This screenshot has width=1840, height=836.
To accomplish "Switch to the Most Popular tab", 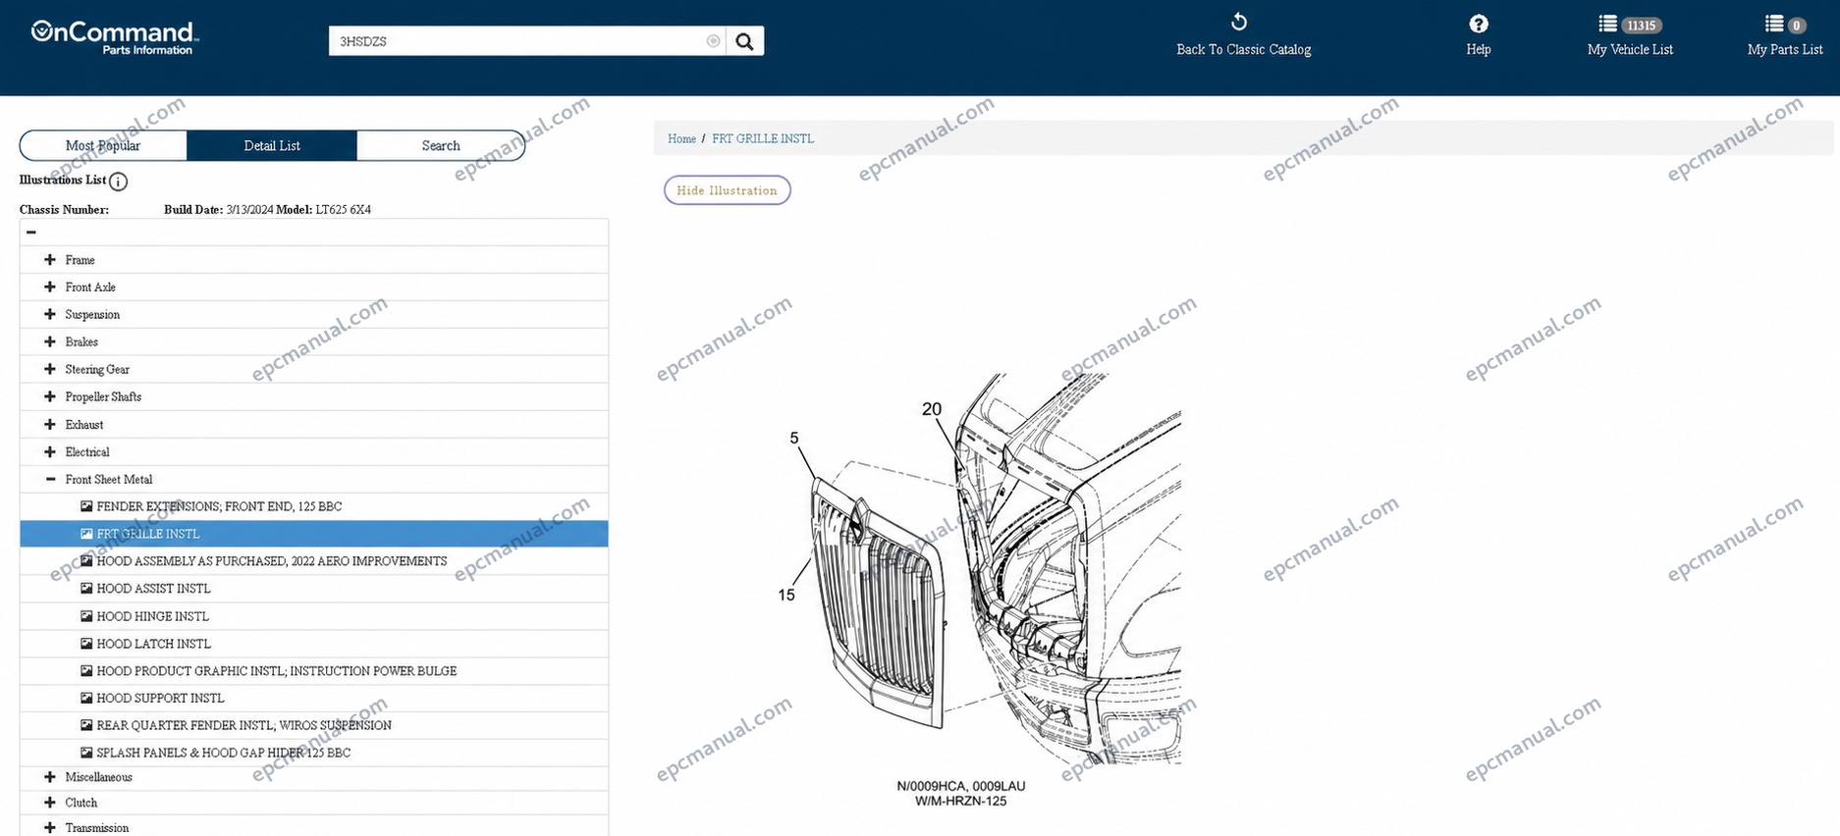I will pyautogui.click(x=103, y=145).
